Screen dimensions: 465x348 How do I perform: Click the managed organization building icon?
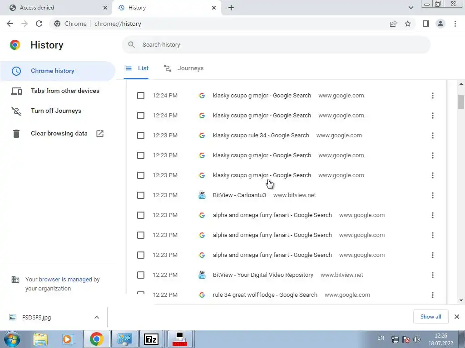(15, 279)
